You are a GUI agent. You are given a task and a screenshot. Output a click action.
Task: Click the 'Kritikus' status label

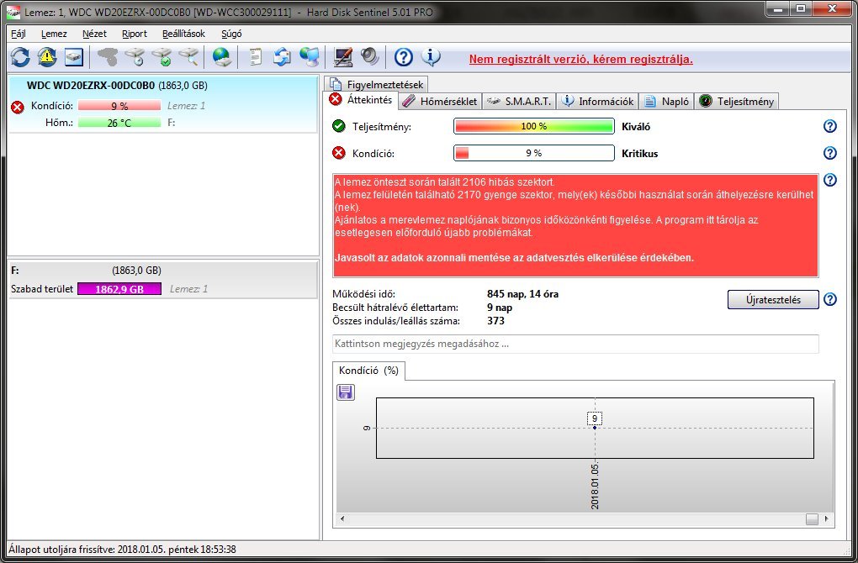pos(639,154)
